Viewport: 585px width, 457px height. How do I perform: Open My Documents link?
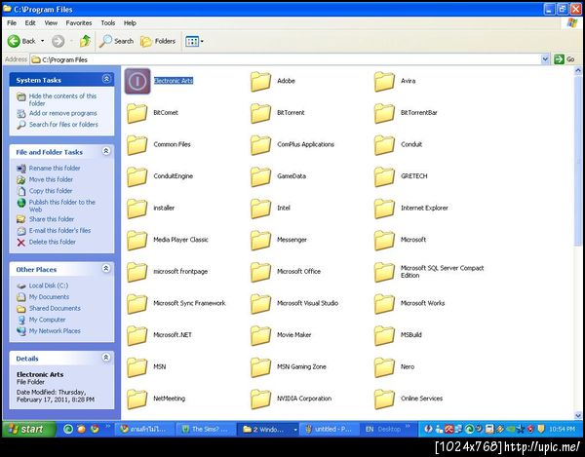coord(50,297)
